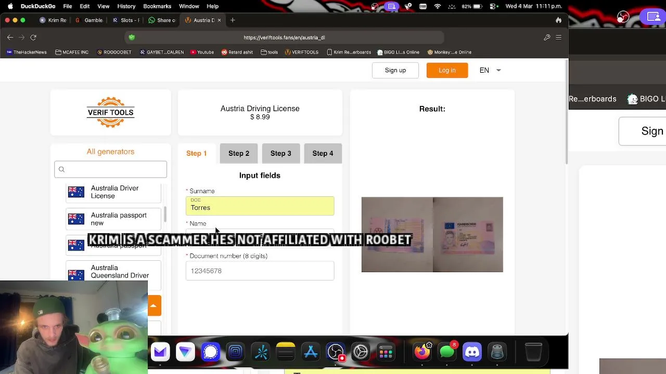Open System Settings gear in dock
The width and height of the screenshot is (666, 374).
(361, 352)
